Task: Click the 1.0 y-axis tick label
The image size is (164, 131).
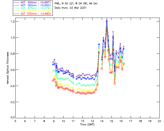Action: (x=13, y=38)
